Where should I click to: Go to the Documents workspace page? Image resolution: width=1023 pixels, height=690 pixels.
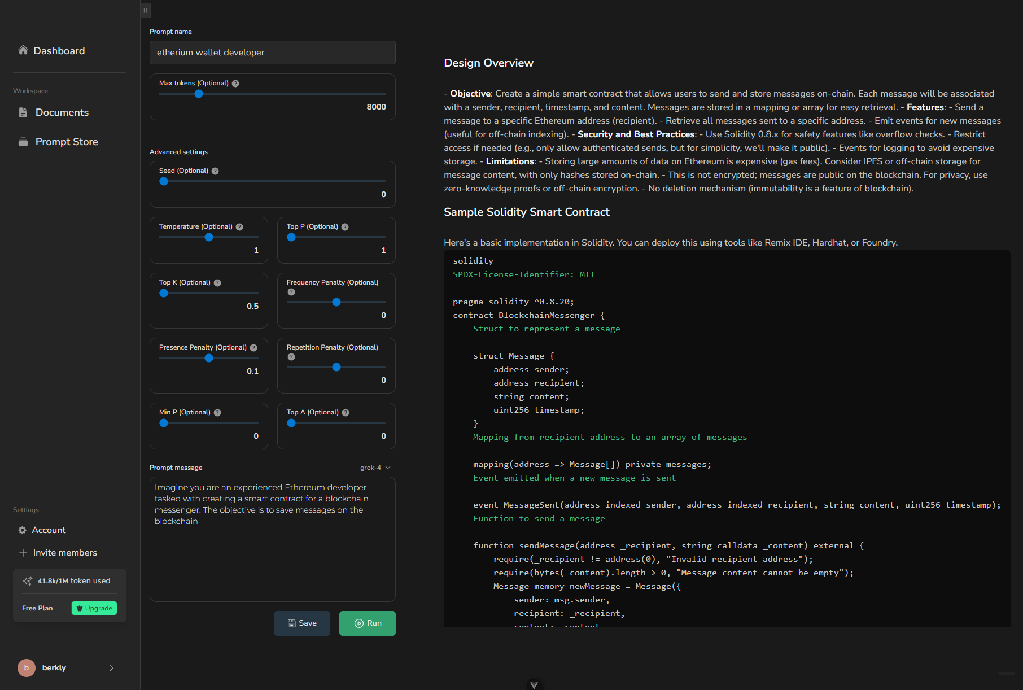[62, 112]
